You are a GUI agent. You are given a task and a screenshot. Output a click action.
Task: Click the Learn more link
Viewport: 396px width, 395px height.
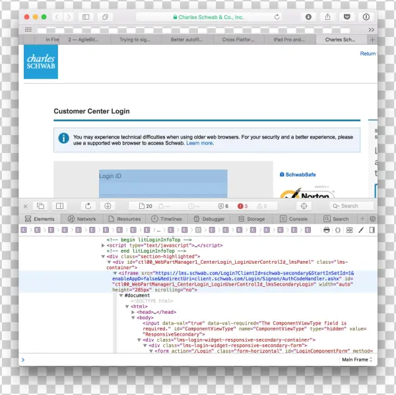pos(200,143)
